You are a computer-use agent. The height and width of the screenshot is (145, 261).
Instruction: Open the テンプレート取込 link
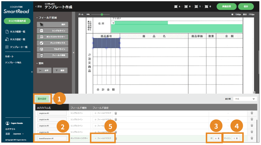coord(13,63)
